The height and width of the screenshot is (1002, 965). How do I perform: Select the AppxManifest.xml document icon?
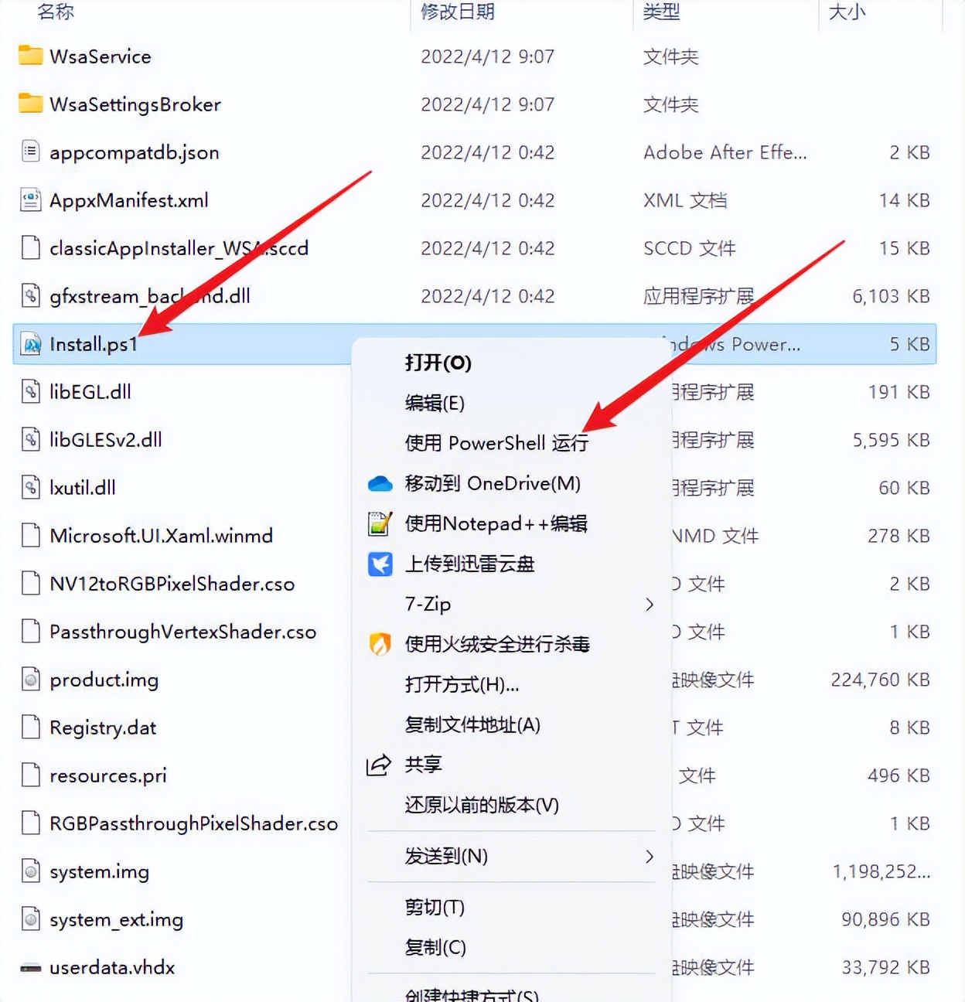pyautogui.click(x=29, y=199)
